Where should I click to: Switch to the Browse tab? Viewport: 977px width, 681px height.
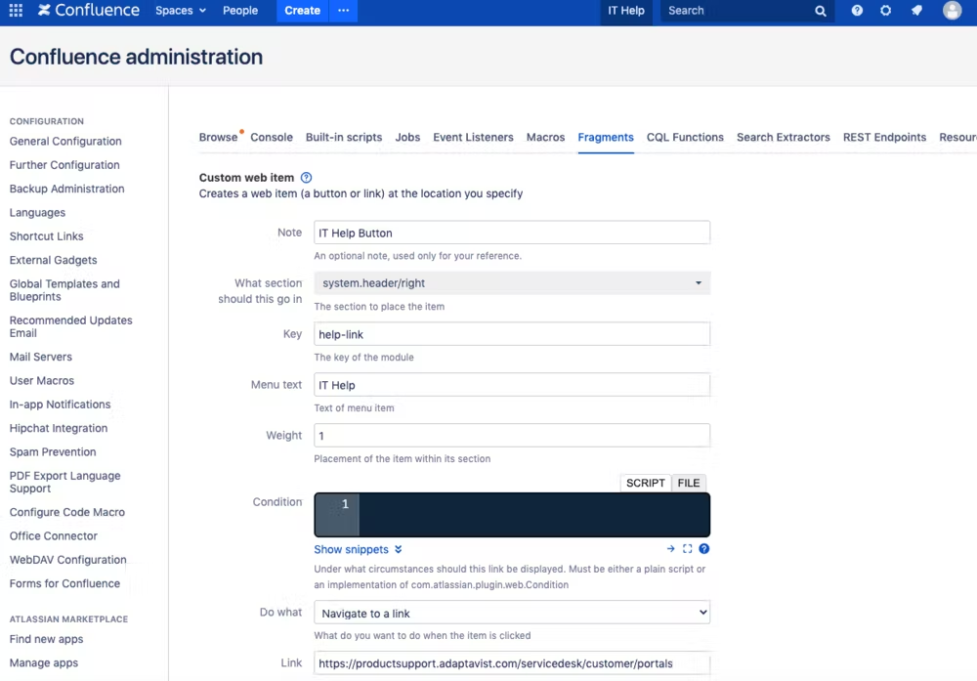[x=218, y=137]
